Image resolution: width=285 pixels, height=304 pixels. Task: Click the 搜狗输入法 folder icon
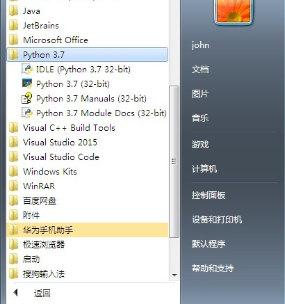point(13,274)
